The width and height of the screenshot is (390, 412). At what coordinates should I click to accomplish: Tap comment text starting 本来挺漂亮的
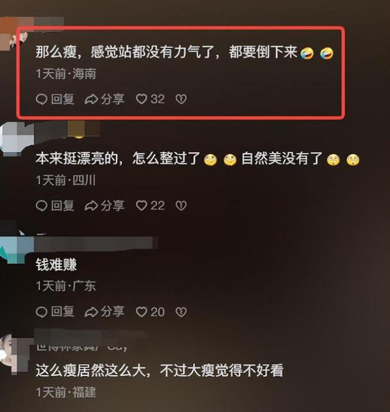click(x=197, y=158)
